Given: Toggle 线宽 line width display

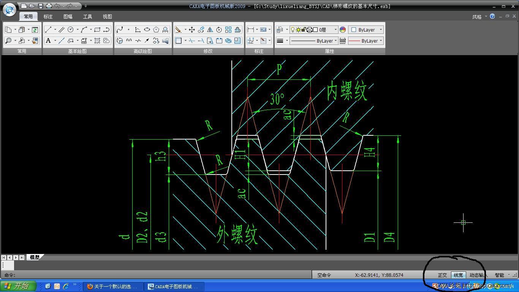Looking at the screenshot, I should (x=458, y=275).
